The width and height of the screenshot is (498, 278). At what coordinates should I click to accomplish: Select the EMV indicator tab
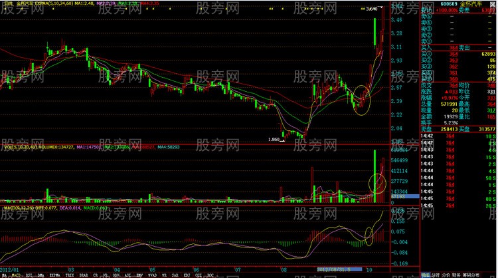[x=139, y=275]
